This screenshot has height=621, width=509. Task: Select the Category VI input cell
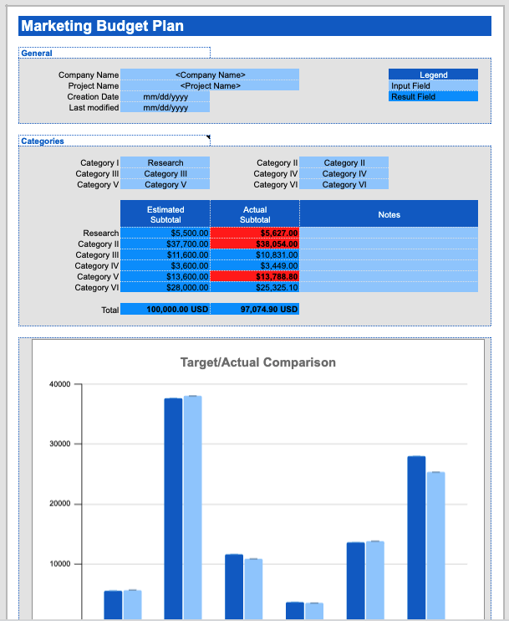coord(344,184)
